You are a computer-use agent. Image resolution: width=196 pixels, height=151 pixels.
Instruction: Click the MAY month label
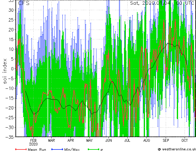(90, 141)
